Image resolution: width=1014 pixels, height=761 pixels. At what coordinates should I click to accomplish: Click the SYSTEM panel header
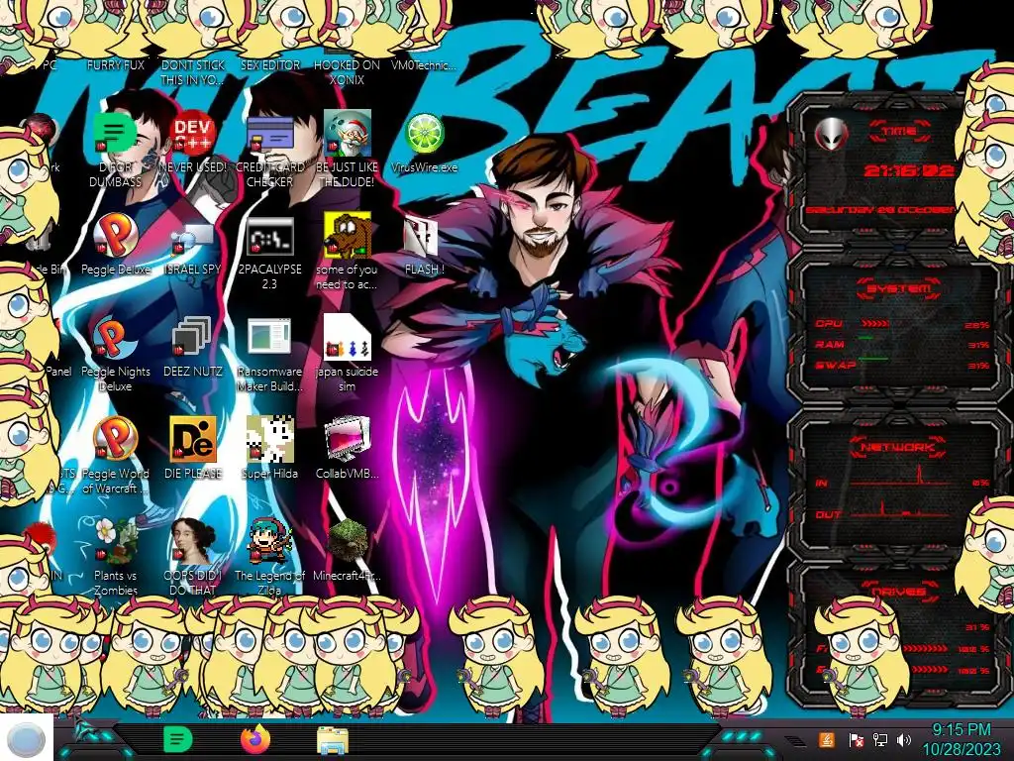pos(898,288)
